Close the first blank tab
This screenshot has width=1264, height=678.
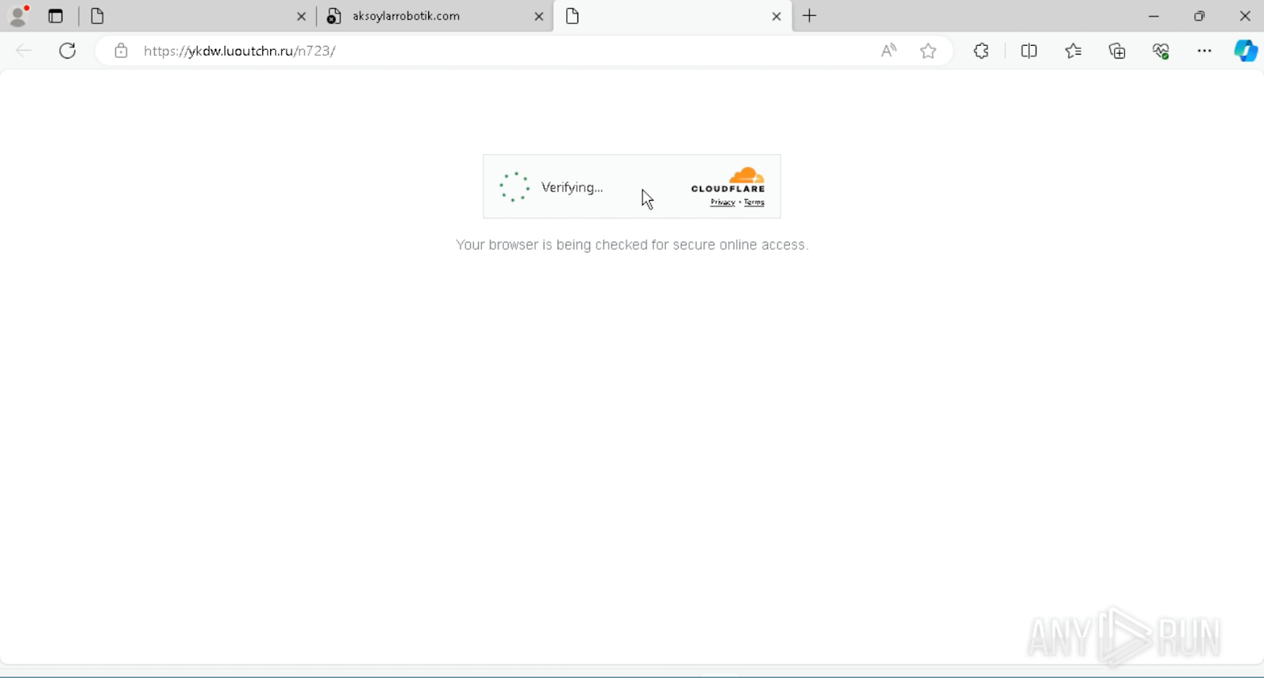click(301, 17)
